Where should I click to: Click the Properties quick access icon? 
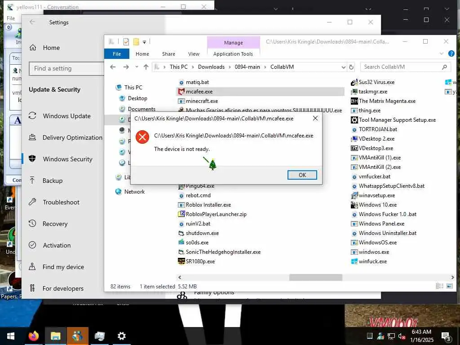[x=126, y=42]
